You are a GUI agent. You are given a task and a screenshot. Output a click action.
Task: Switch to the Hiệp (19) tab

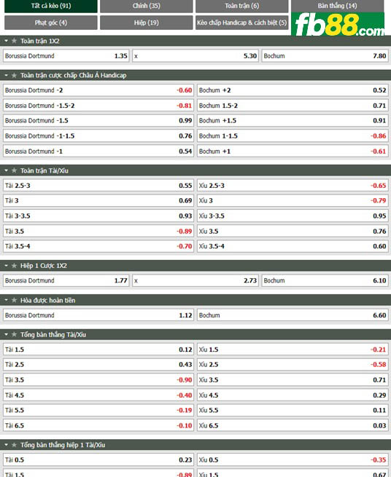pos(147,23)
